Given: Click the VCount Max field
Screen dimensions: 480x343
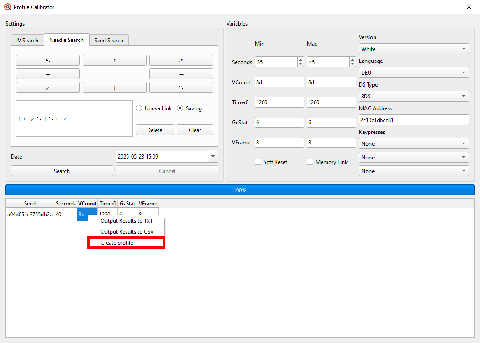Looking at the screenshot, I should [x=331, y=82].
